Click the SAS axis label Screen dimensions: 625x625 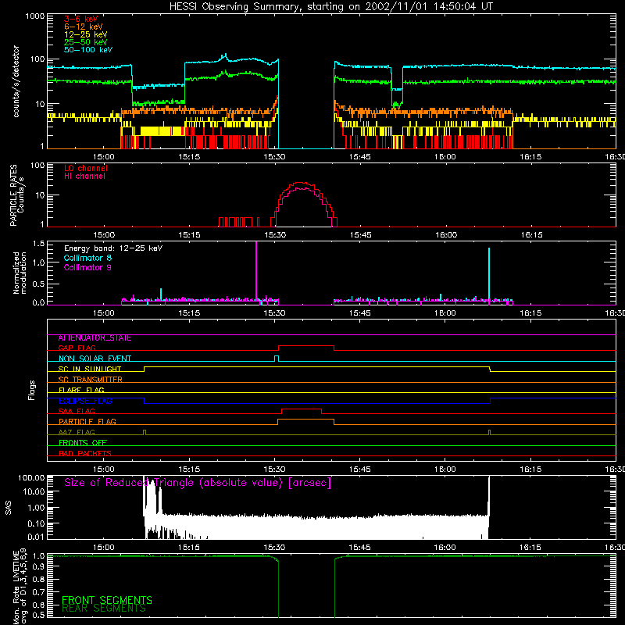pyautogui.click(x=9, y=508)
